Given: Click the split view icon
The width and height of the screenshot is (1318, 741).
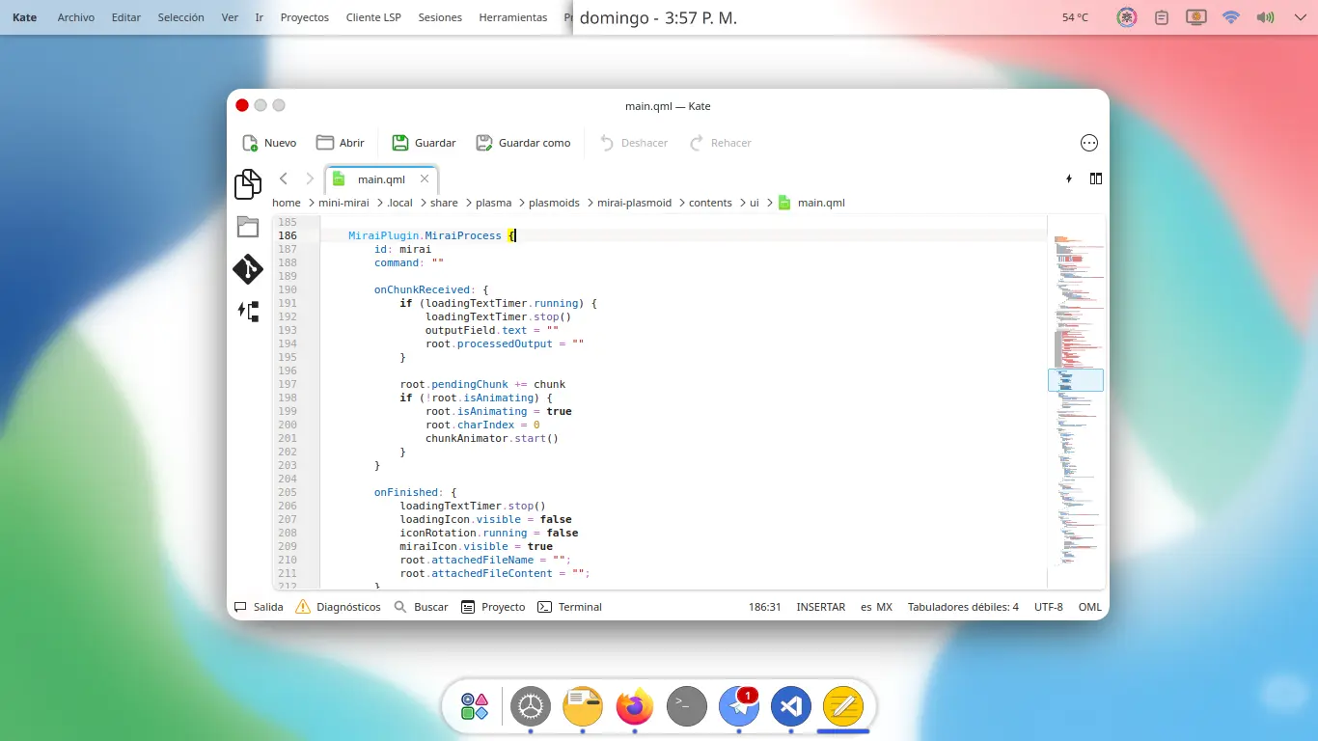Looking at the screenshot, I should [1096, 178].
